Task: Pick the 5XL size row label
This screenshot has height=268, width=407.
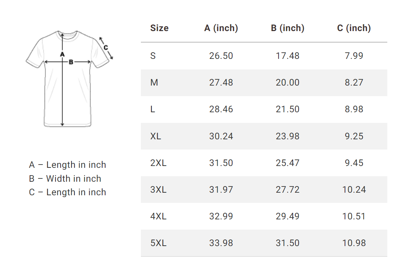Action: (158, 243)
